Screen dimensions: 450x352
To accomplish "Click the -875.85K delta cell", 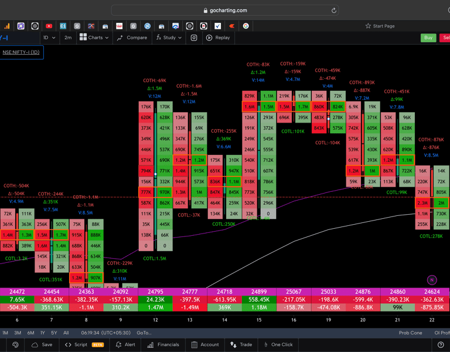I will [x=432, y=307].
